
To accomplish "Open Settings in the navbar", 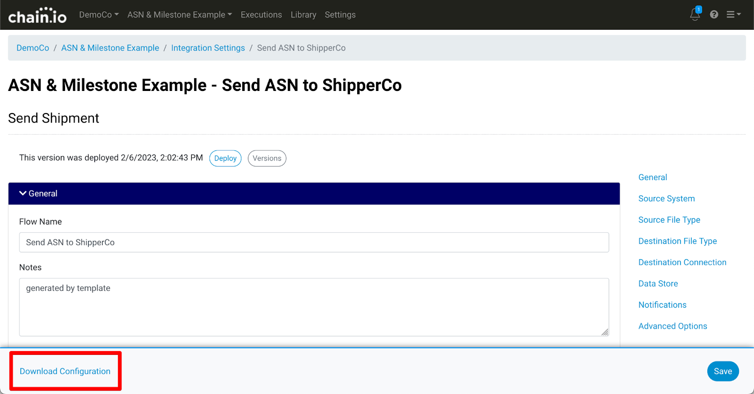I will click(340, 15).
